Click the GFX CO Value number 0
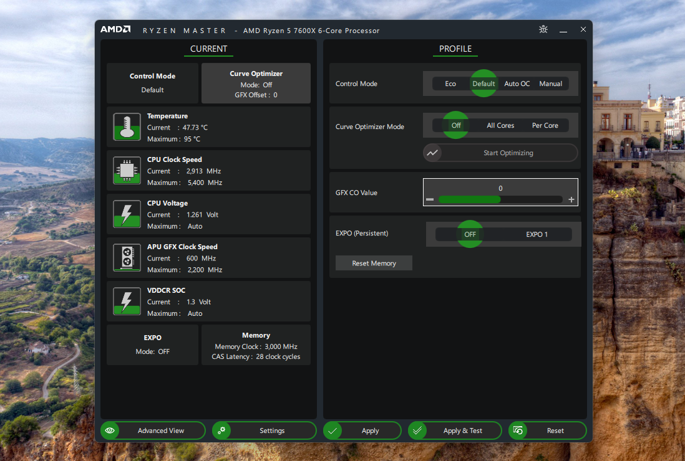 point(500,188)
